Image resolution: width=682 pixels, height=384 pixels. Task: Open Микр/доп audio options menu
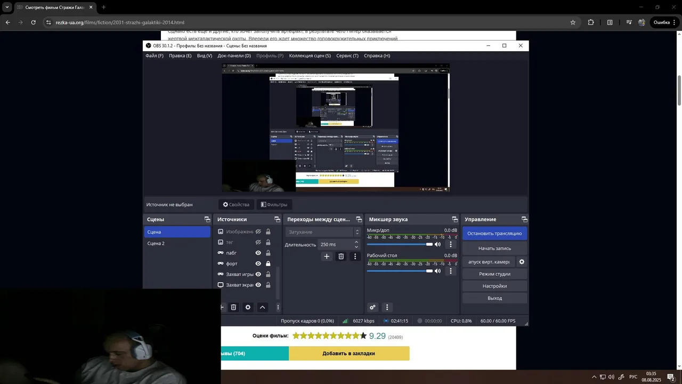(450, 244)
